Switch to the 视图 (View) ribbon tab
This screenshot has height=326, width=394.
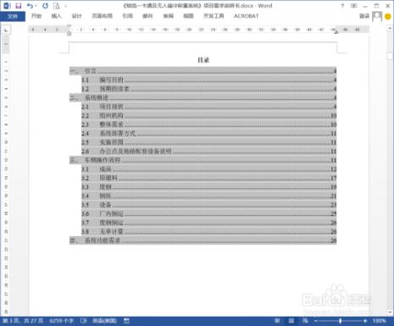(188, 16)
